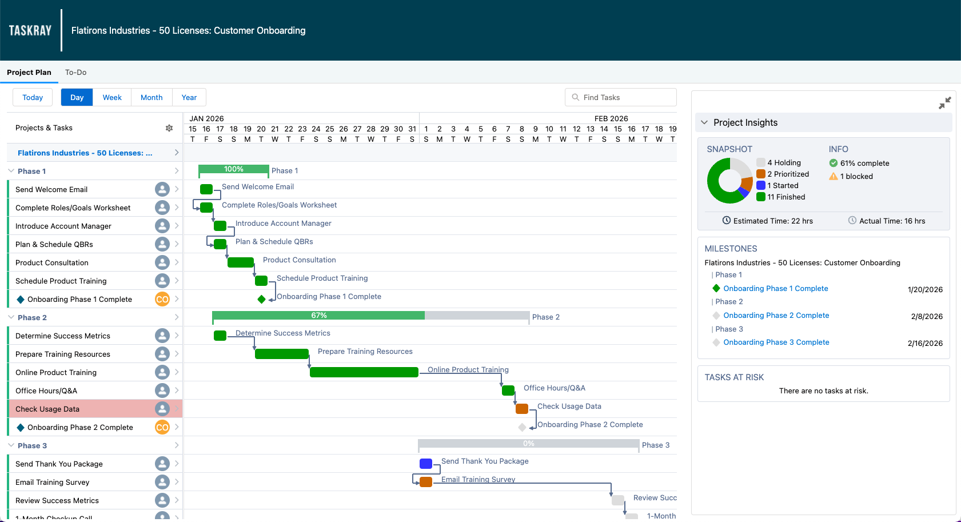Click the blue Send Thank You Package Gantt bar

click(426, 464)
